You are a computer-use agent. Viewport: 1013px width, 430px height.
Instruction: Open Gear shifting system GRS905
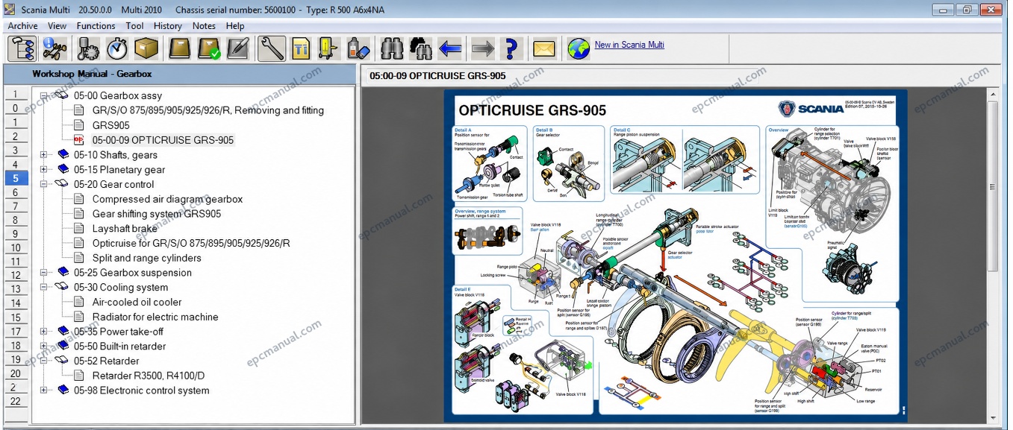(x=157, y=214)
